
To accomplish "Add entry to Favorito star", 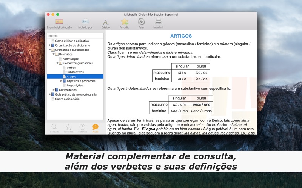I will (x=125, y=22).
